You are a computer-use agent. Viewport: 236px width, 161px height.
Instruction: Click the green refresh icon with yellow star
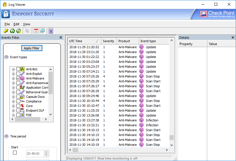click(x=19, y=31)
